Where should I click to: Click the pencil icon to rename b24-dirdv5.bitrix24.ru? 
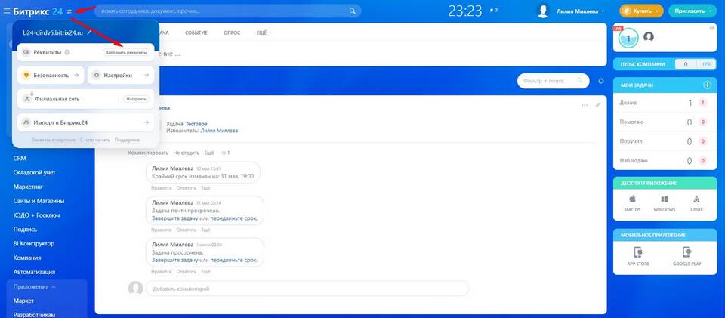point(89,32)
